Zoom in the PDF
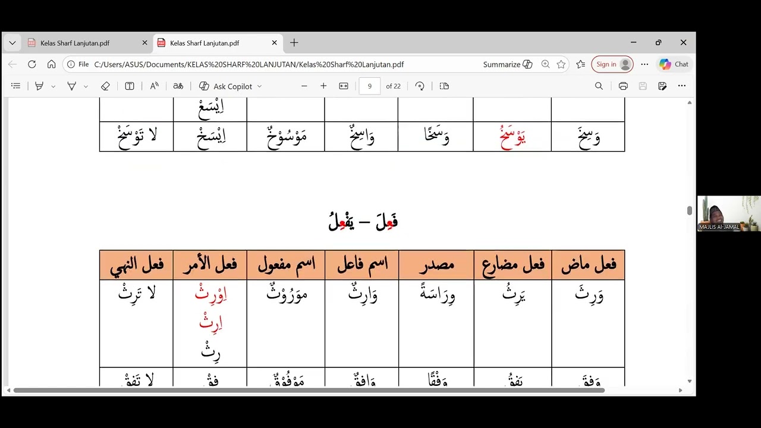 click(x=323, y=86)
